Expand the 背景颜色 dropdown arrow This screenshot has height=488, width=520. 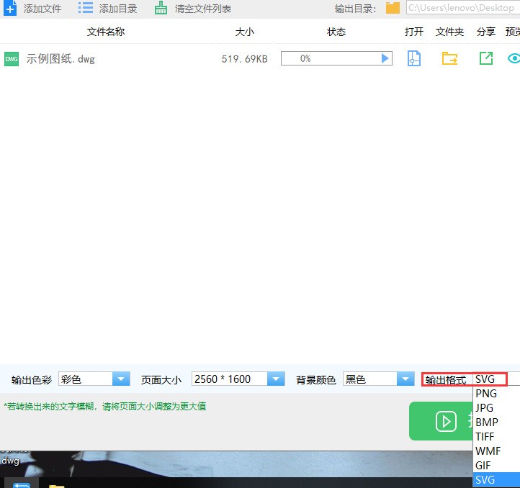tap(405, 379)
